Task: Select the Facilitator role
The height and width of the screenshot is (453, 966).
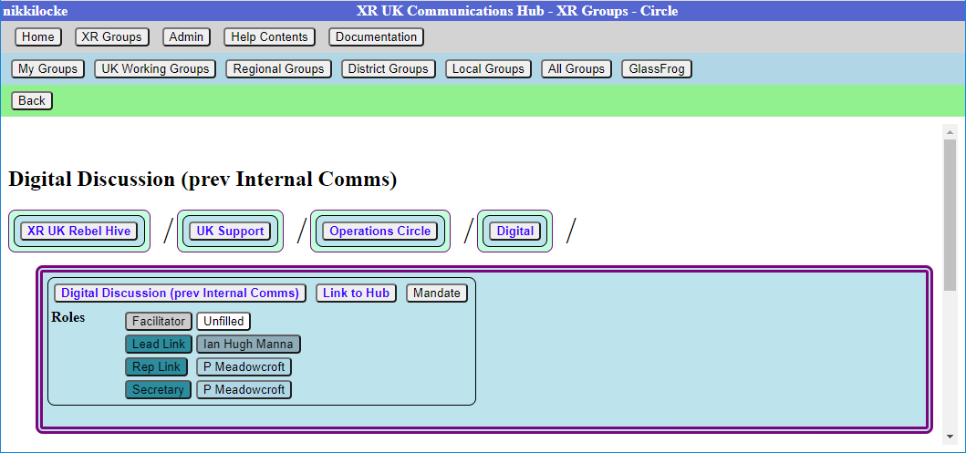Action: coord(159,321)
